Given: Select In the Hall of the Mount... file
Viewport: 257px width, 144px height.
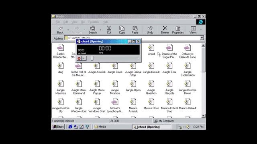Looking at the screenshot, I should click(79, 69).
